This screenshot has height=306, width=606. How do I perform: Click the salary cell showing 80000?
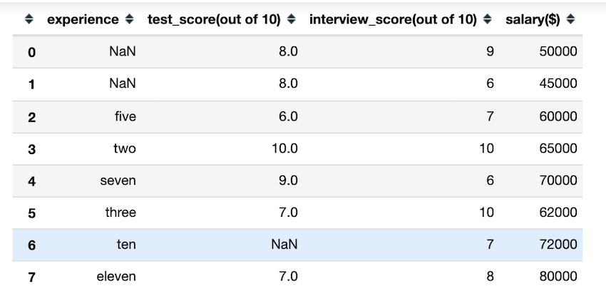(x=558, y=276)
